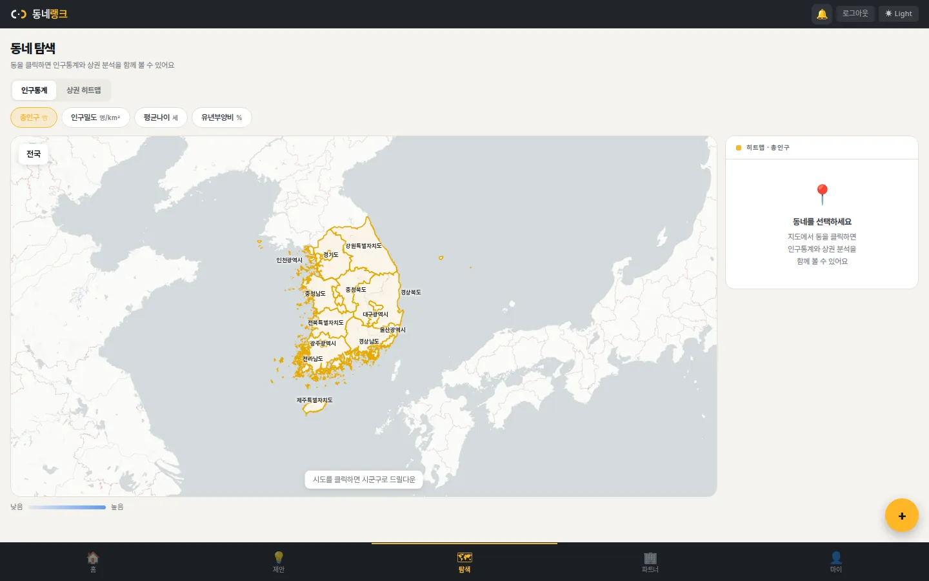
Task: Click the 동네를 선택하세요 heading
Action: click(x=822, y=221)
